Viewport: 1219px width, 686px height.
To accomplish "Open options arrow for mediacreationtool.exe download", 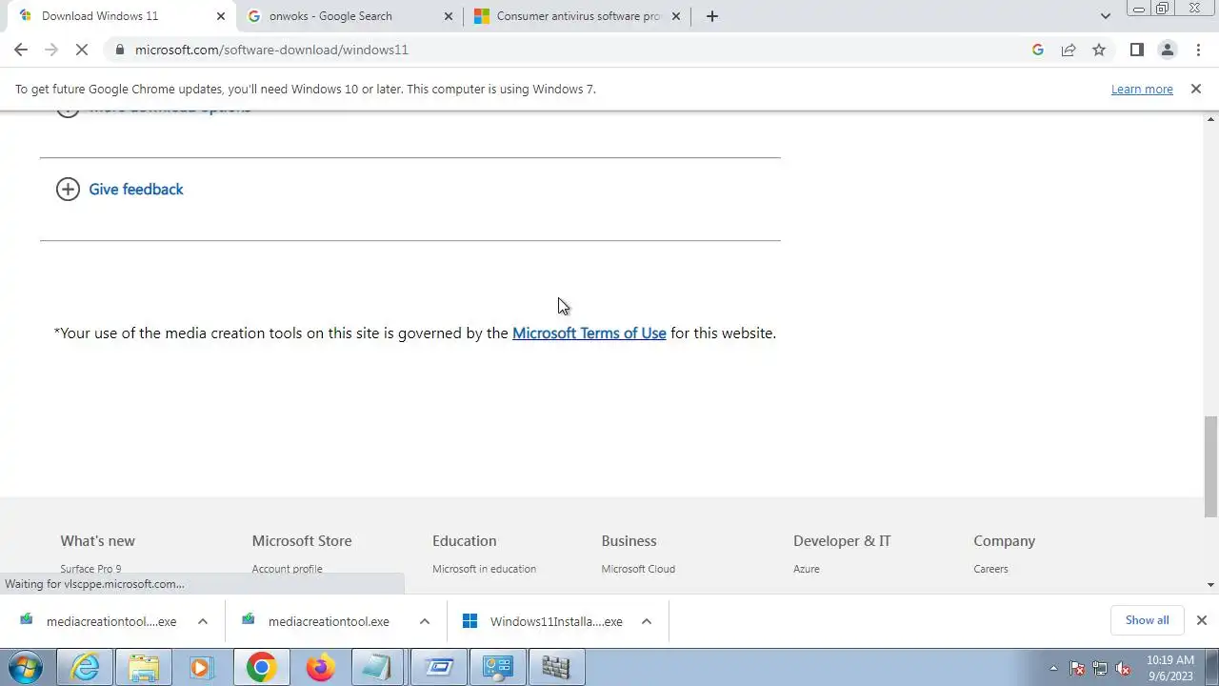I will point(424,621).
